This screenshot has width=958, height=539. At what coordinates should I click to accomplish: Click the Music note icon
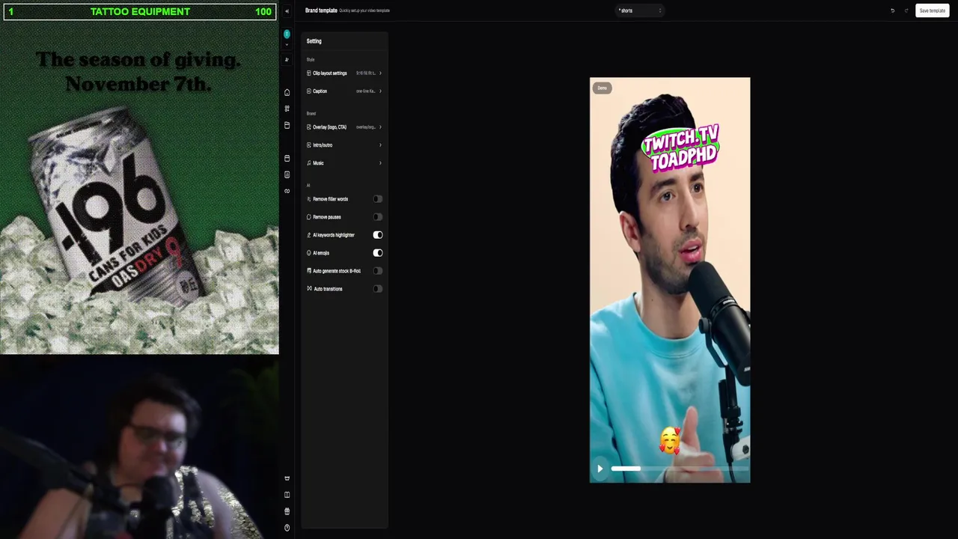[x=309, y=163]
